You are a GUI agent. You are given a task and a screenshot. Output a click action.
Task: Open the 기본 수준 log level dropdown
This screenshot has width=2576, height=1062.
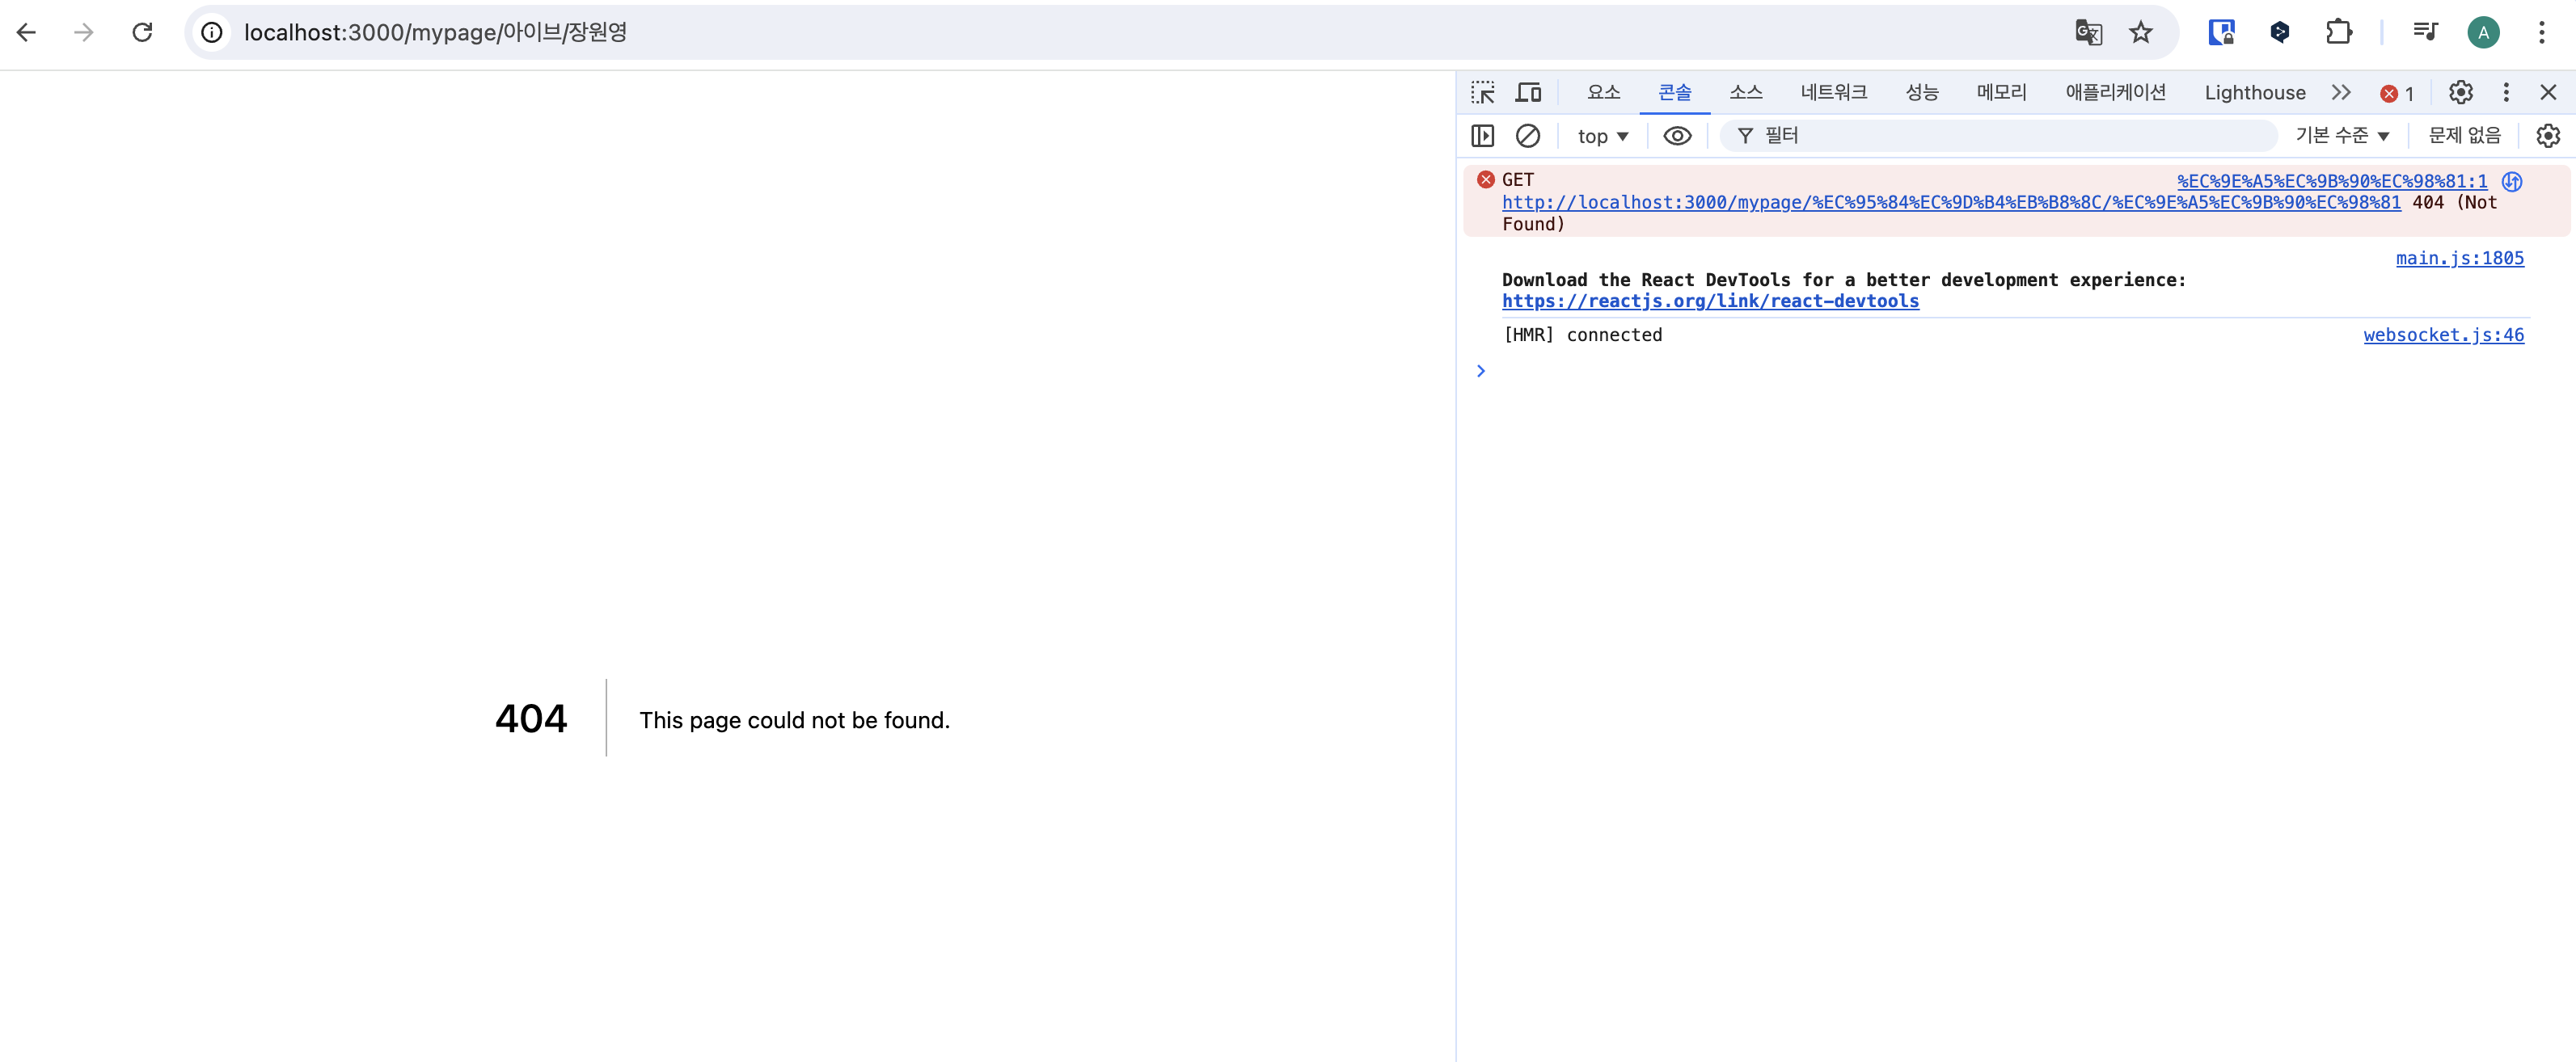(x=2341, y=136)
